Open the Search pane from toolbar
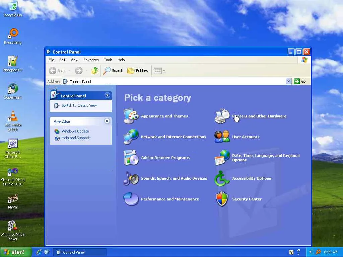Image resolution: width=343 pixels, height=257 pixels. click(113, 71)
